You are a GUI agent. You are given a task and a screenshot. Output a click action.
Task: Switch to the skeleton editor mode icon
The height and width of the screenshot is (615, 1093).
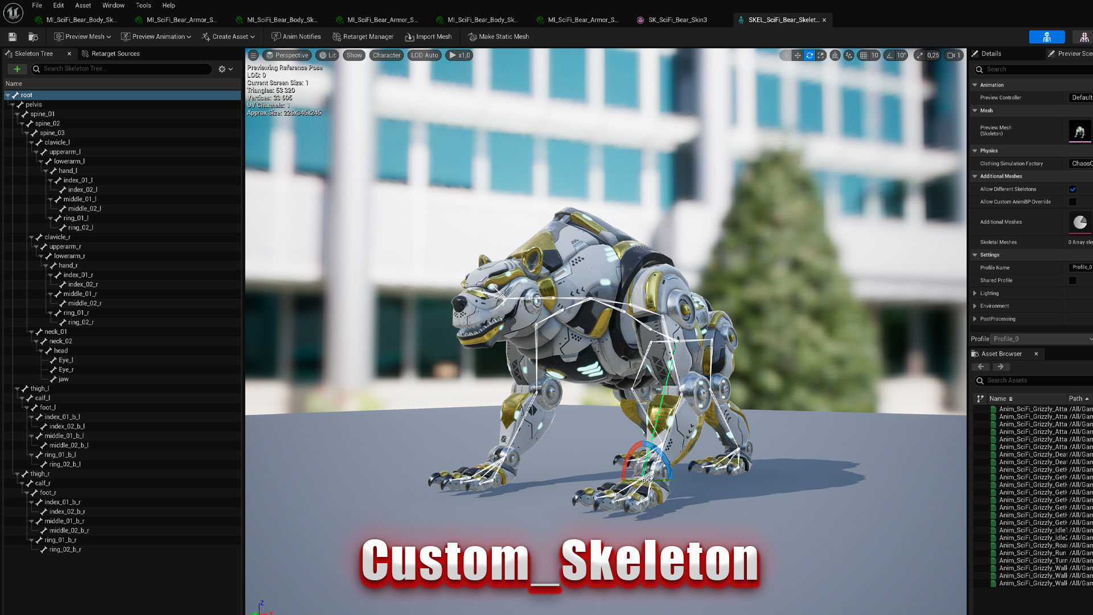[1046, 37]
